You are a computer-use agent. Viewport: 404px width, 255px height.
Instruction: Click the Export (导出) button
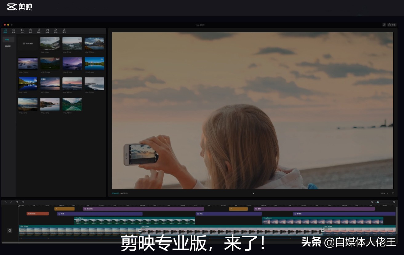(392, 25)
